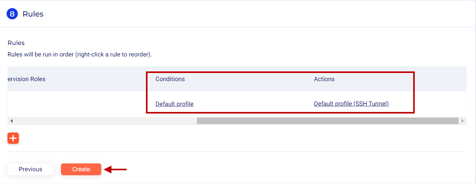Click the Rules section label above the table

16,43
